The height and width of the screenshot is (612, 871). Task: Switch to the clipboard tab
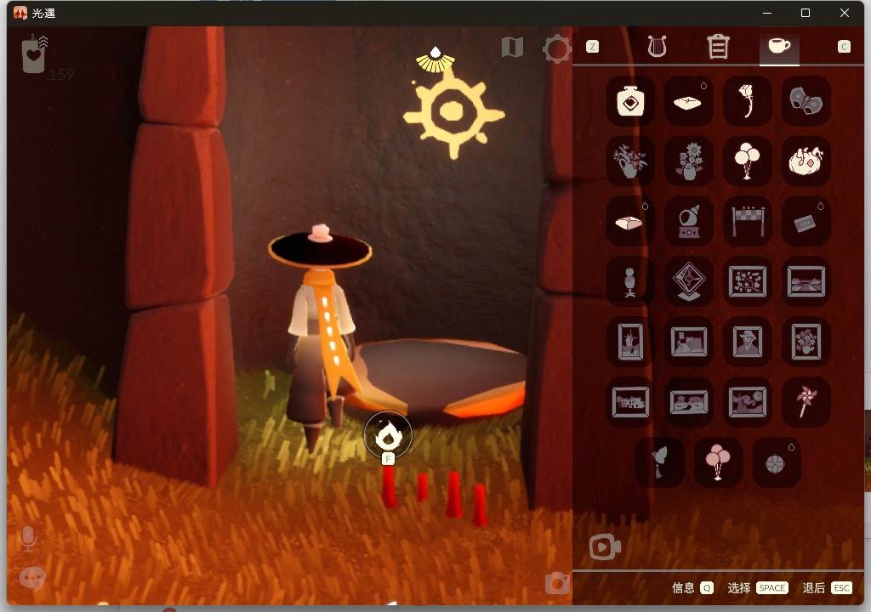[x=718, y=46]
